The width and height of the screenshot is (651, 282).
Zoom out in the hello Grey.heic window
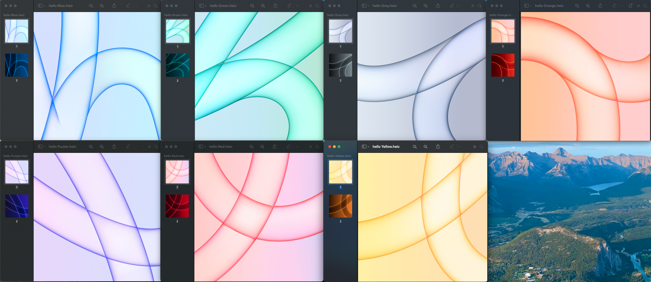(x=415, y=6)
